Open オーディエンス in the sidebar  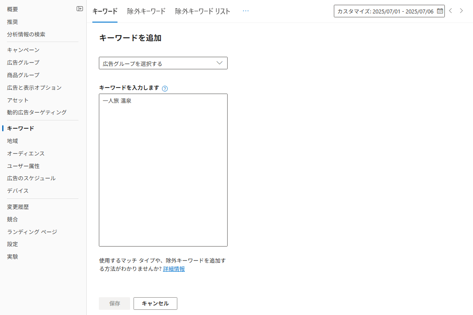click(x=26, y=153)
